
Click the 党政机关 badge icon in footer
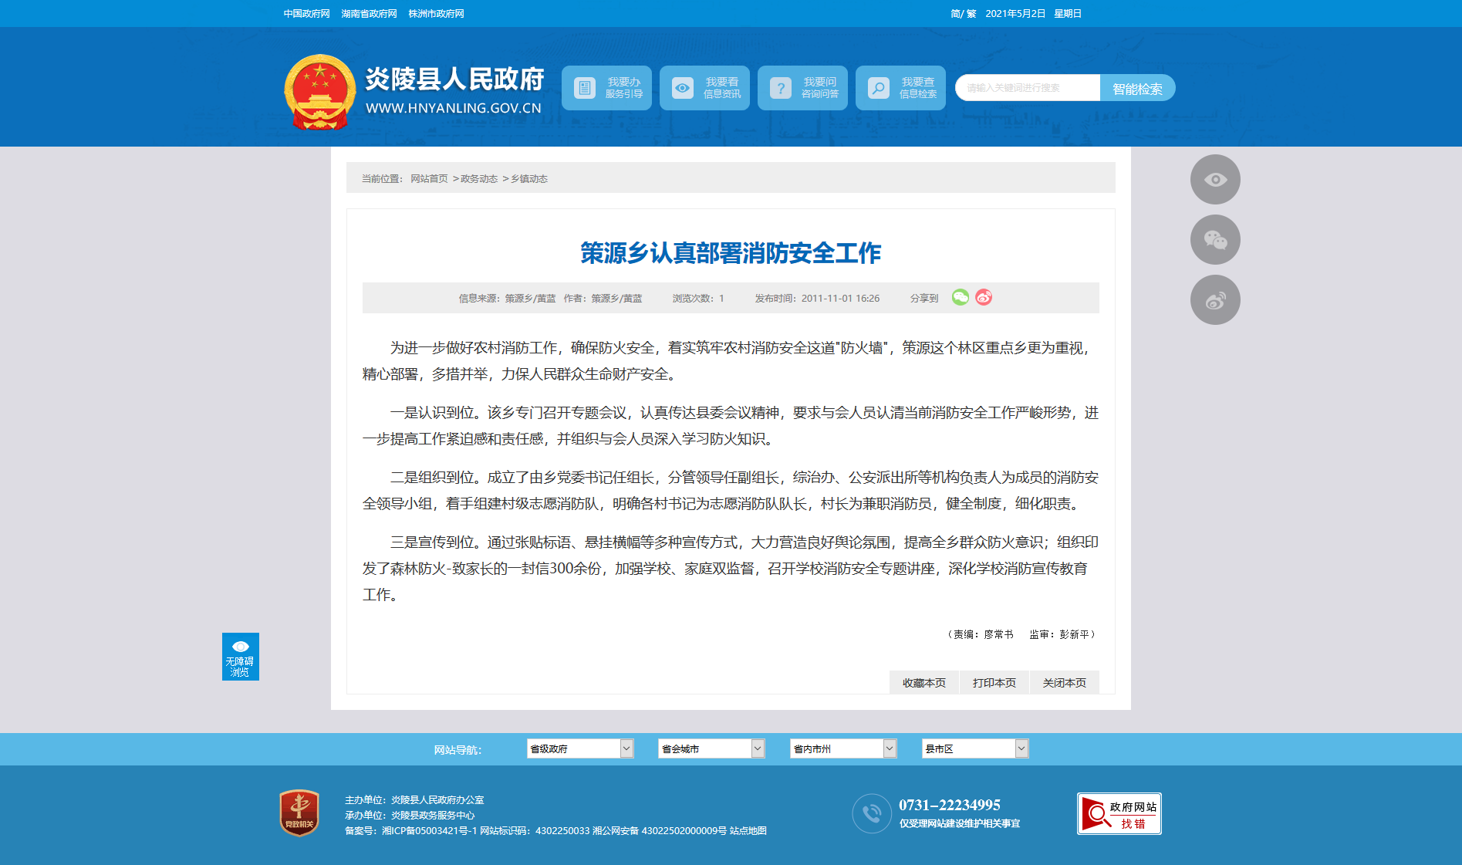click(299, 813)
